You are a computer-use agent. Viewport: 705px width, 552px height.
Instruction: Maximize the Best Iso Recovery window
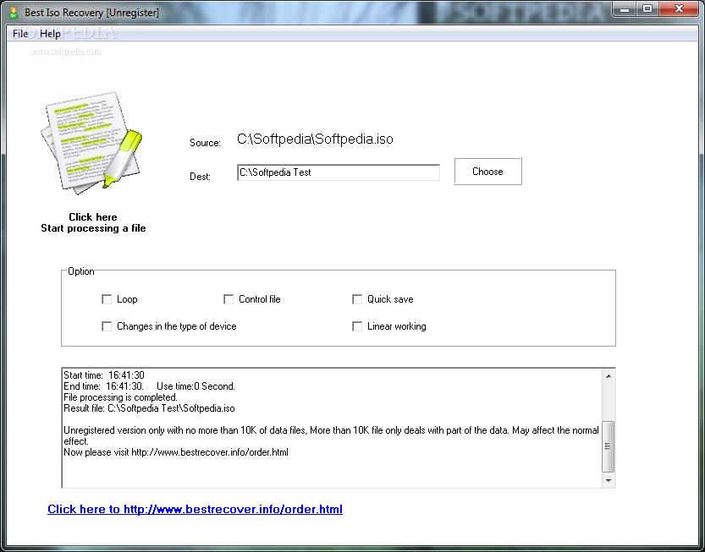tap(647, 9)
